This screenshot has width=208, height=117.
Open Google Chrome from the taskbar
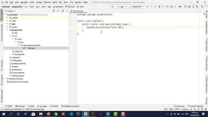56,114
